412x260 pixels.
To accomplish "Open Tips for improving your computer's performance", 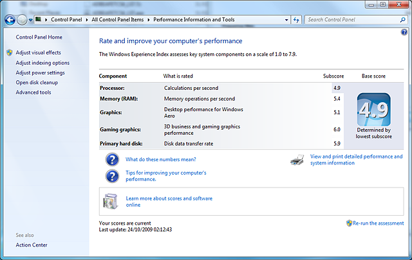I will point(166,176).
